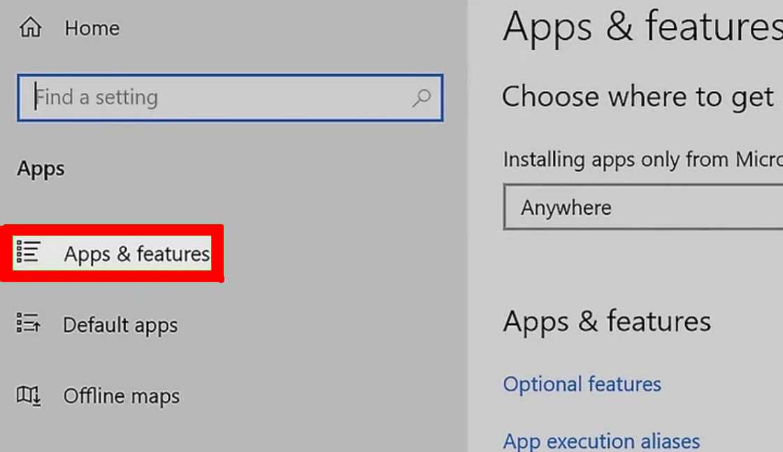Click the magnifying glass search icon
The height and width of the screenshot is (452, 783).
tap(422, 98)
